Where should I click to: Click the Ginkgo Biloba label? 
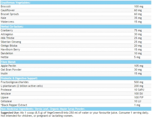(x=9, y=46)
